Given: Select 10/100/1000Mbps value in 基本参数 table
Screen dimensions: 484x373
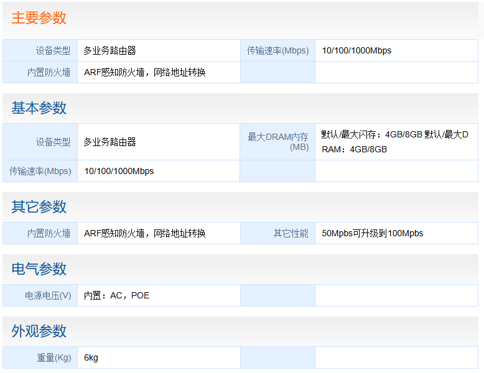Looking at the screenshot, I should pos(119,171).
